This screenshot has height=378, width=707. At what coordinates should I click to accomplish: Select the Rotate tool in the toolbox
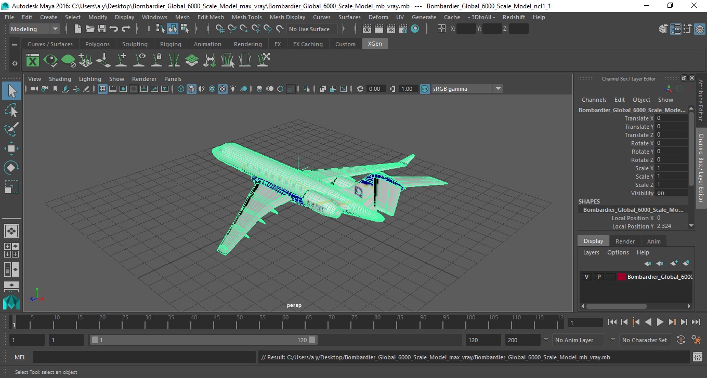point(11,168)
